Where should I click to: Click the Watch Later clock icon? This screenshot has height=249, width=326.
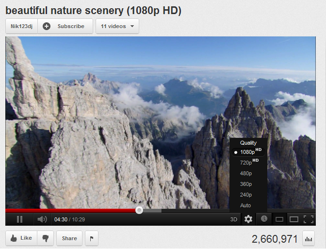point(264,219)
